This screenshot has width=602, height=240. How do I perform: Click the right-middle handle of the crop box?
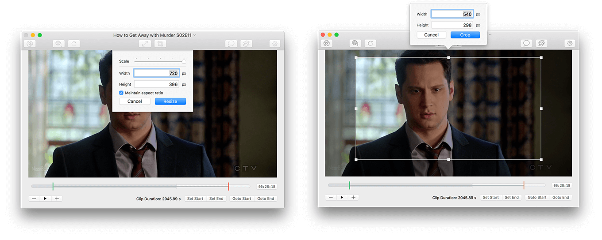(541, 108)
